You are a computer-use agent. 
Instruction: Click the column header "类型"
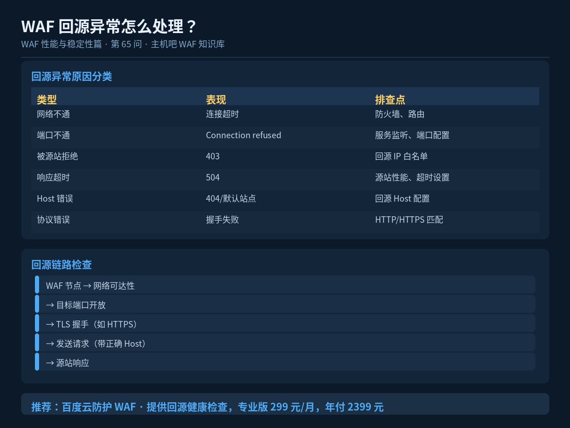coord(47,100)
